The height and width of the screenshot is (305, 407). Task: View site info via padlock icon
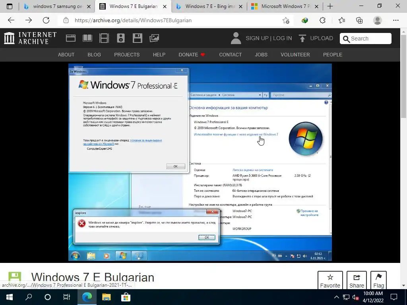tap(66, 20)
